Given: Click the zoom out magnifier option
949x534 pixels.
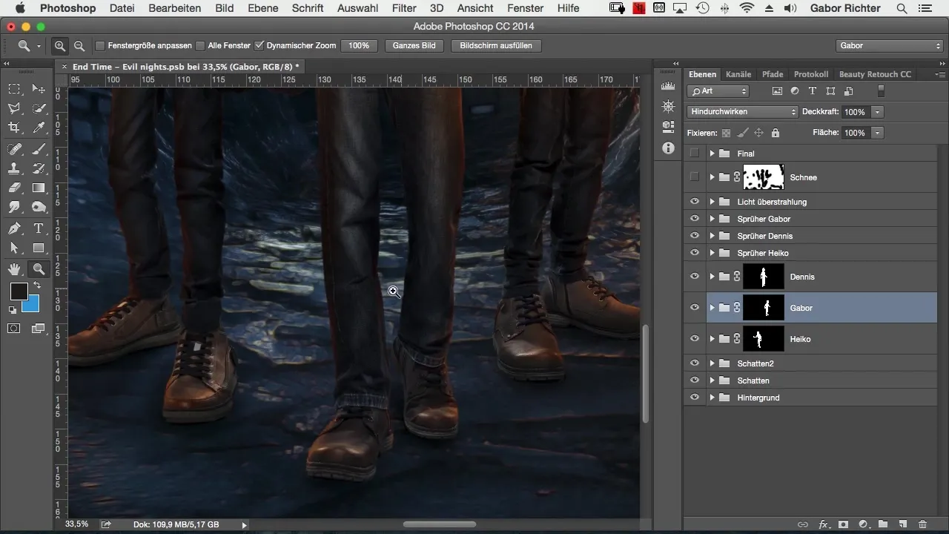Looking at the screenshot, I should pyautogui.click(x=79, y=46).
